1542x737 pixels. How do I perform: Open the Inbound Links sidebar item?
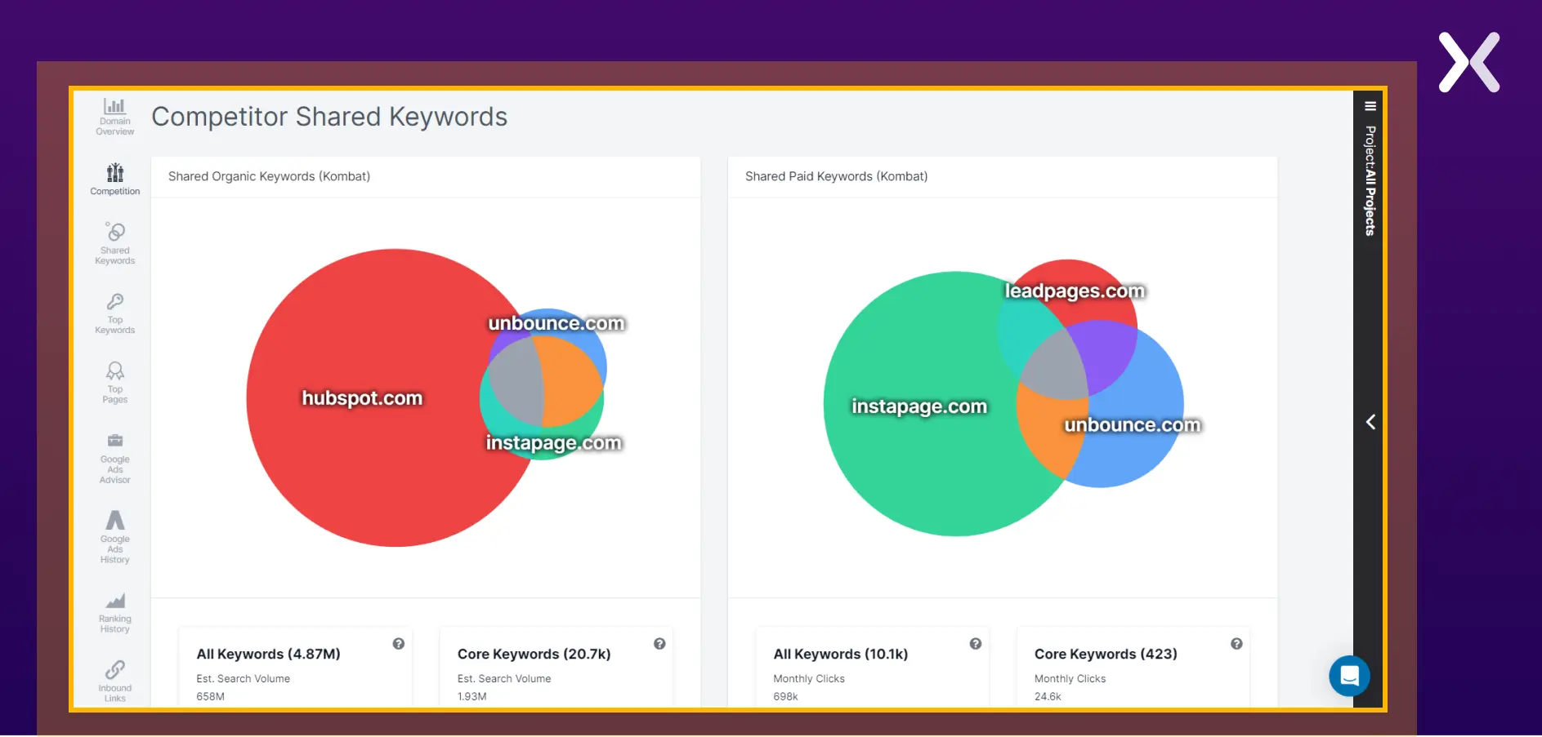(114, 682)
